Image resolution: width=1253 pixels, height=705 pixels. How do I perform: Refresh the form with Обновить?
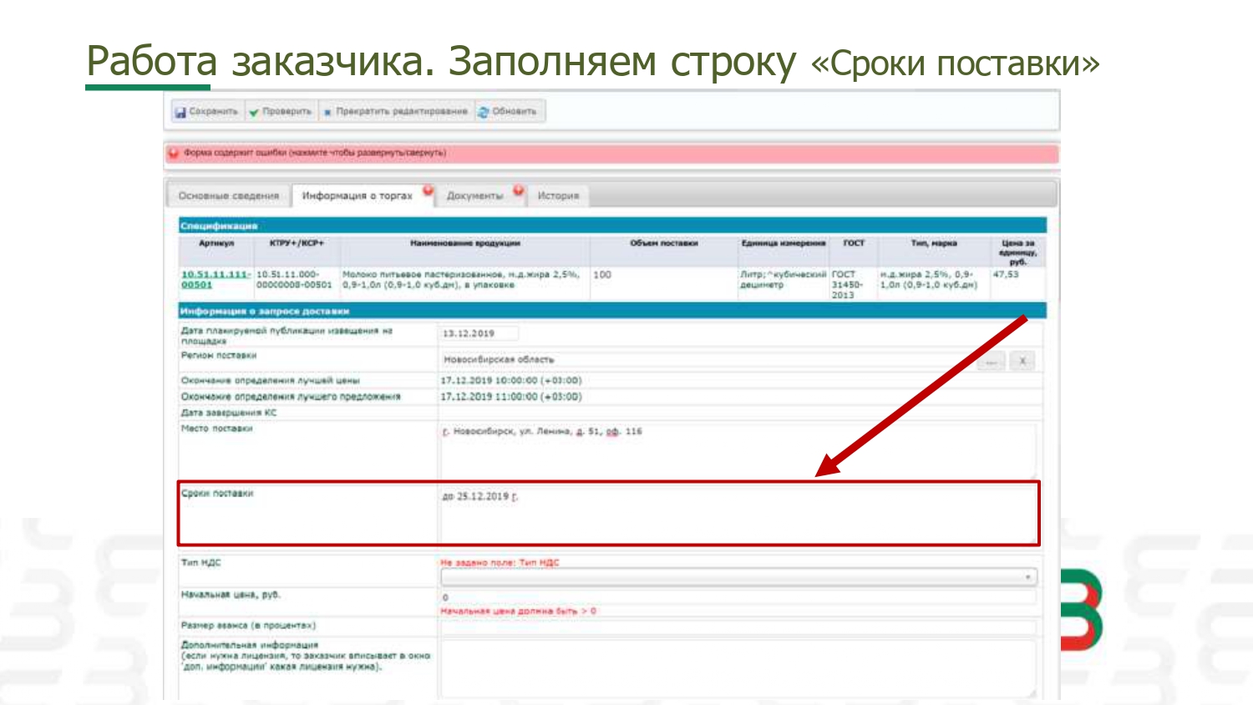pyautogui.click(x=509, y=112)
